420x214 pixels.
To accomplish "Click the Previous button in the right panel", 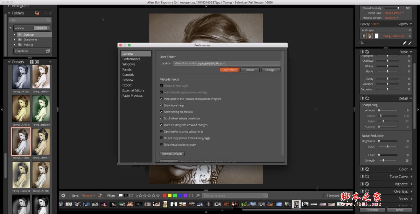I will (372, 210).
